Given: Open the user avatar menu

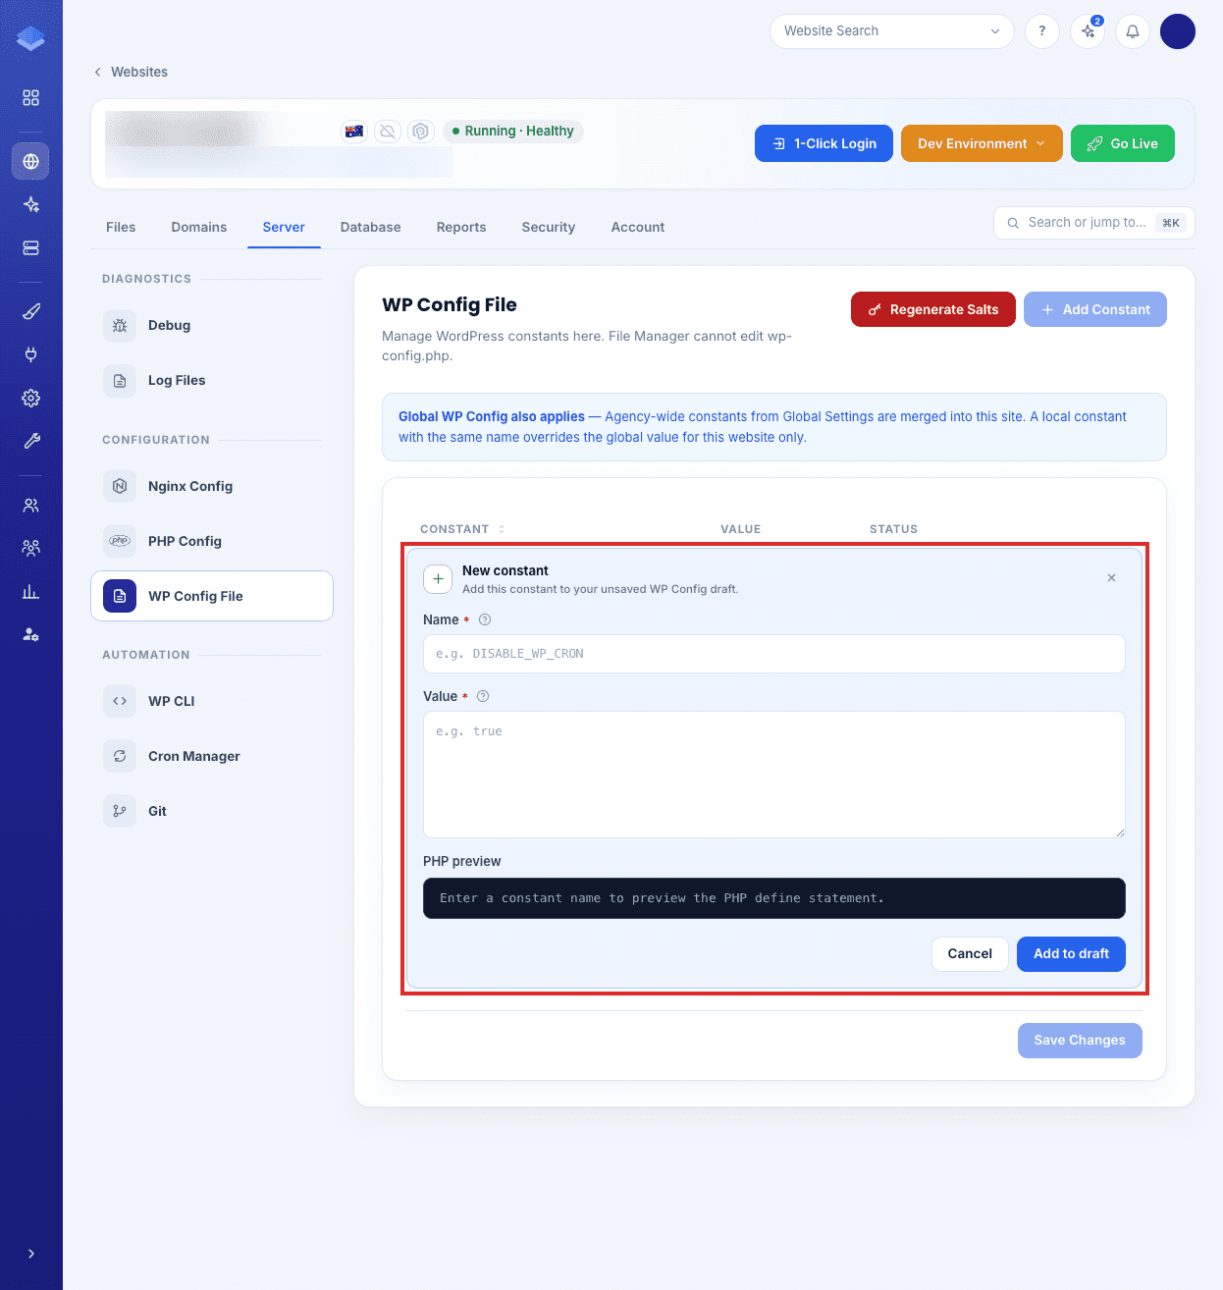Looking at the screenshot, I should coord(1178,31).
